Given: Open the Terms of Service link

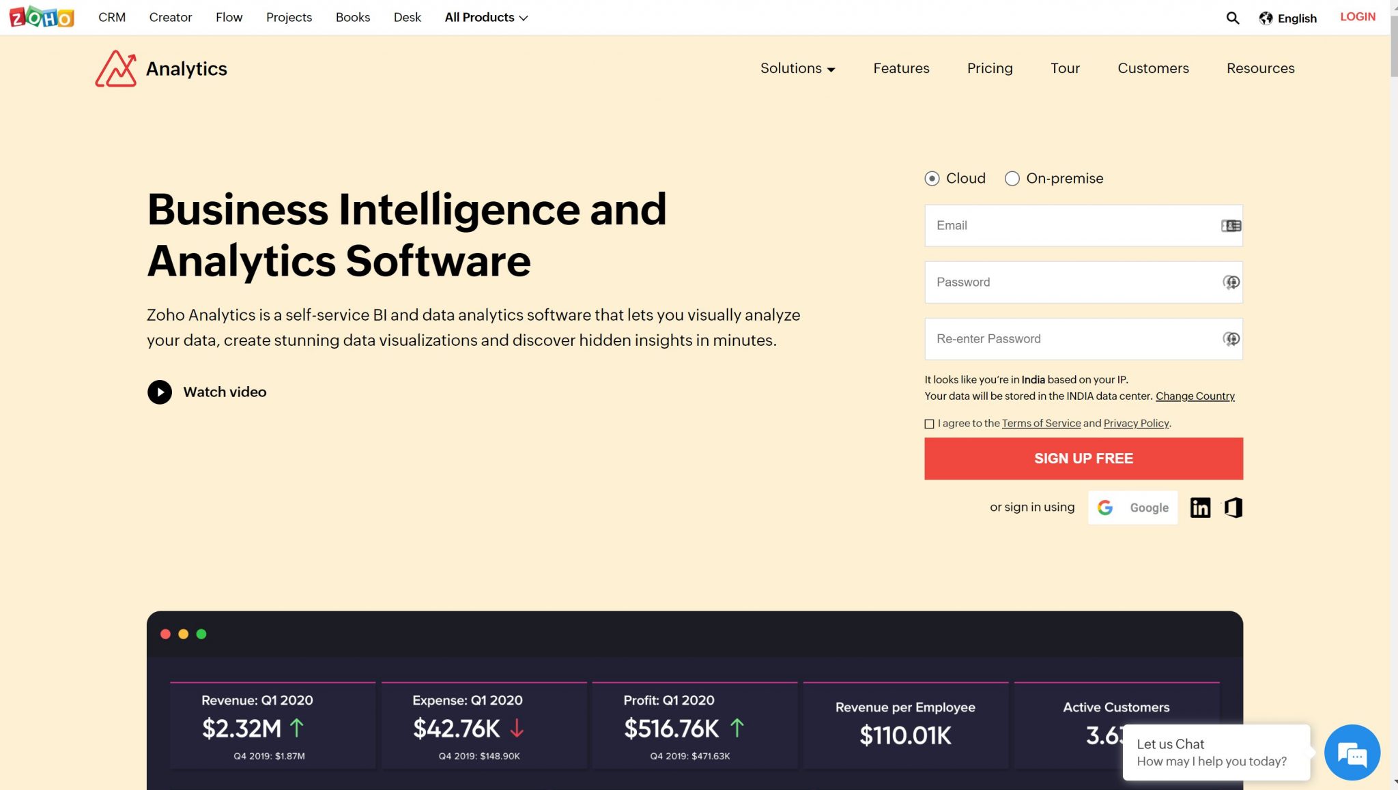Looking at the screenshot, I should coord(1041,424).
